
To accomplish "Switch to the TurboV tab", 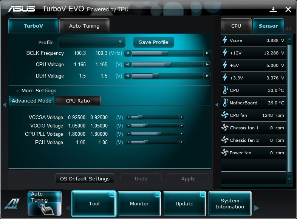I will tap(33, 26).
